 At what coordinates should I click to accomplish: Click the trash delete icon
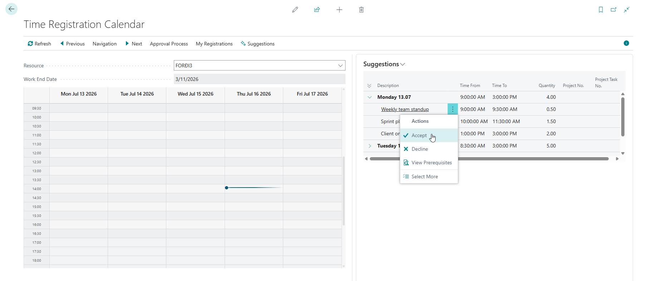pos(361,10)
